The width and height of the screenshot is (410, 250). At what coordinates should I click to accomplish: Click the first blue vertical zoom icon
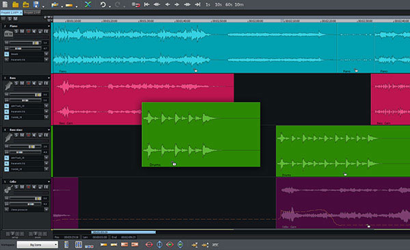159,245
